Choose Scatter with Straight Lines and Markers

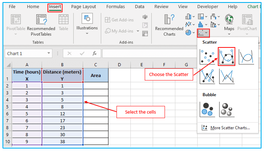207,76
